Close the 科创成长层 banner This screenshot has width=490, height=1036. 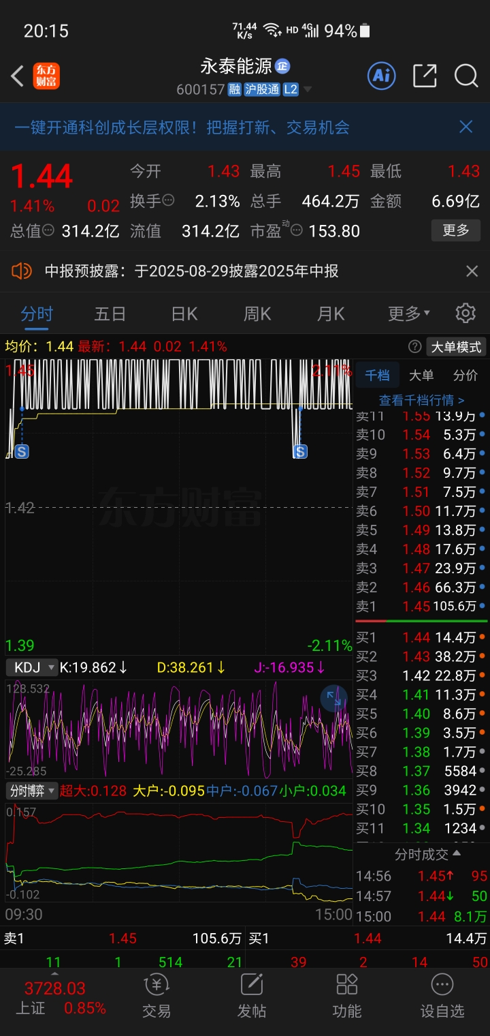coord(466,127)
